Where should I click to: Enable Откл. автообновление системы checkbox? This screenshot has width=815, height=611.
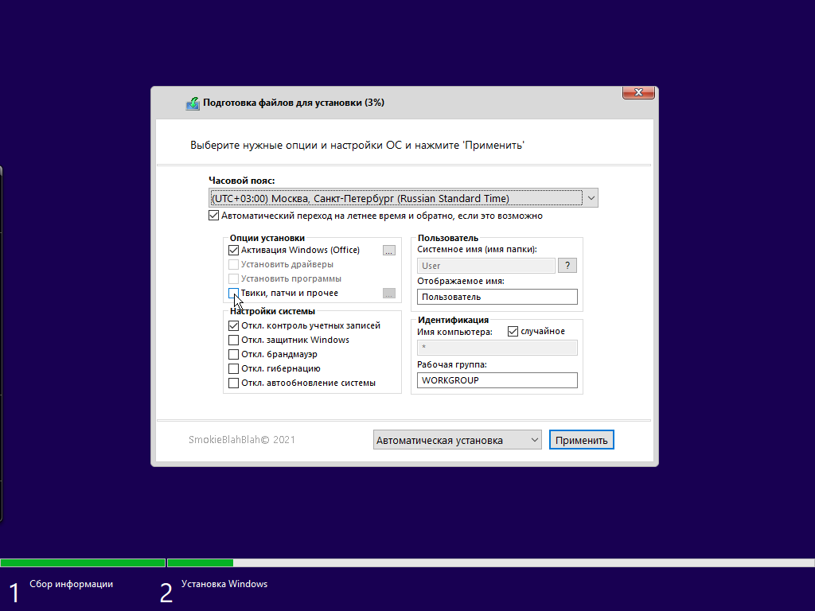pos(233,383)
